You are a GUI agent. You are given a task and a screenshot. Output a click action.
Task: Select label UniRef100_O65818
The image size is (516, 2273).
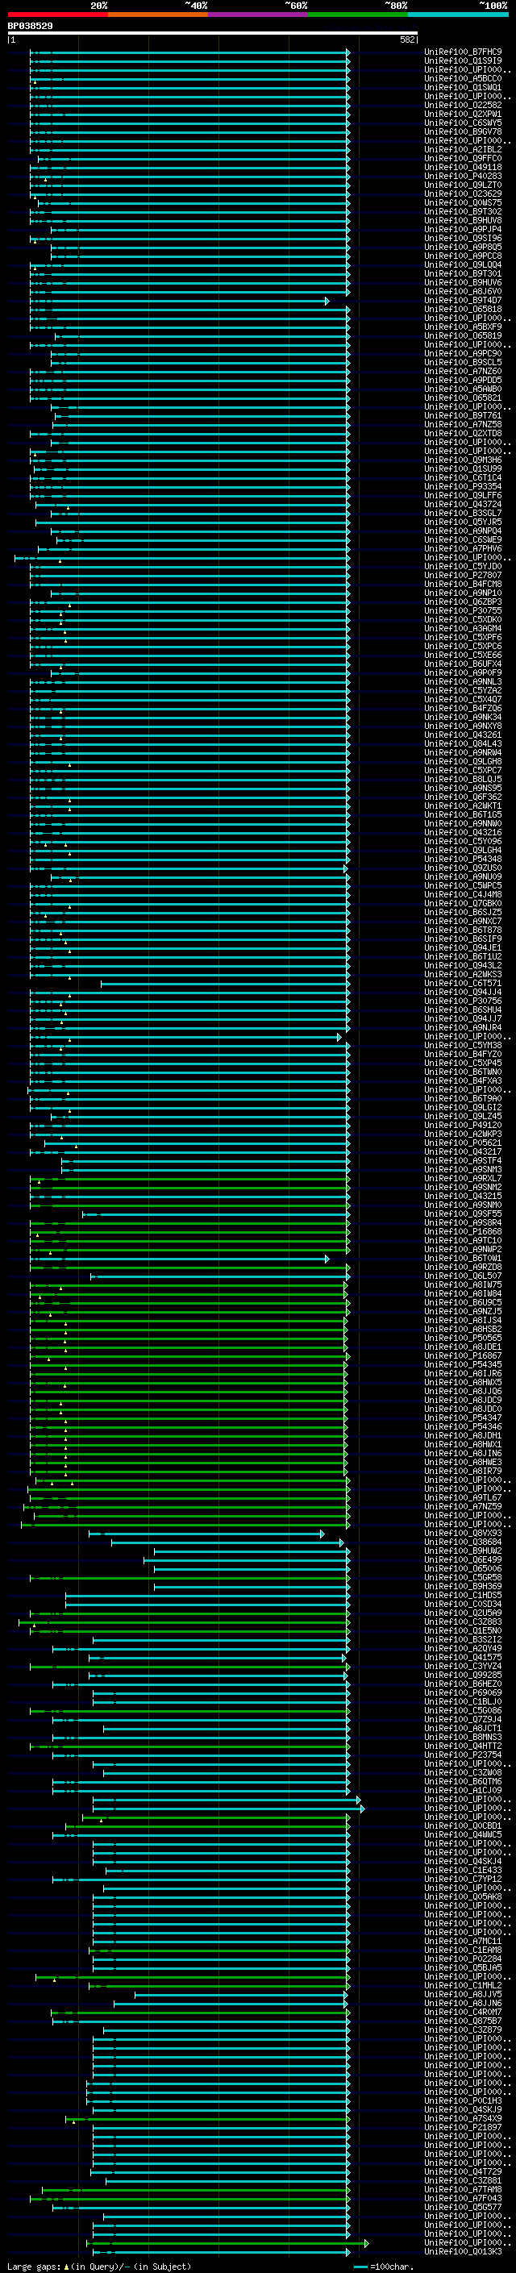click(x=463, y=310)
